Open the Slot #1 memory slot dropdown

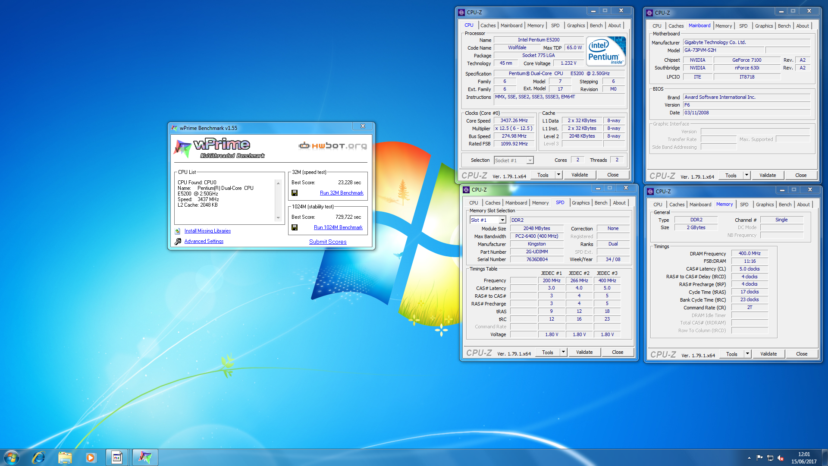502,220
